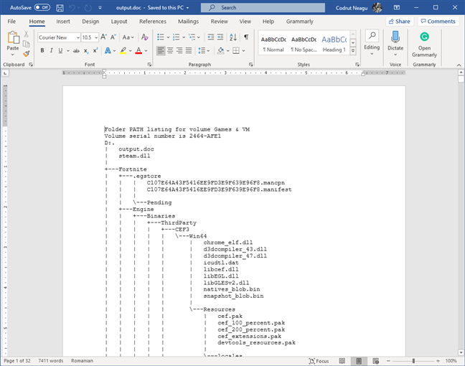Click Romanian language in status bar
The image size is (465, 366).
[82, 361]
